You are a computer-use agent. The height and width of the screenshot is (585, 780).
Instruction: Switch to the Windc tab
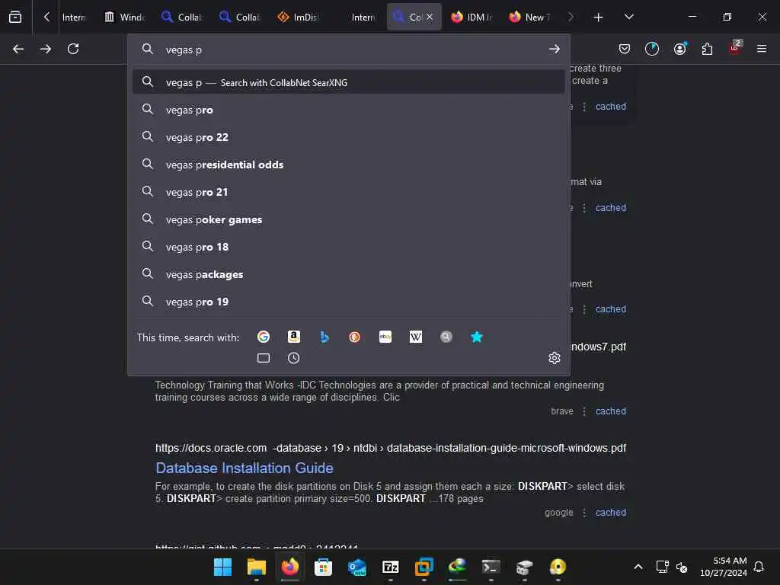tap(125, 17)
